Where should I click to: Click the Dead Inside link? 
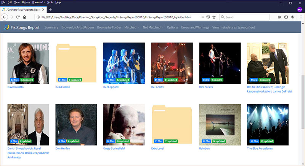click(63, 87)
